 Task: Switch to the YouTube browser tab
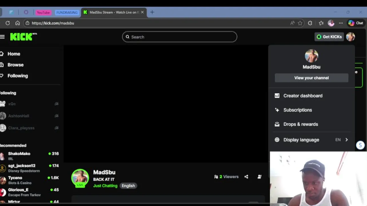click(x=43, y=13)
